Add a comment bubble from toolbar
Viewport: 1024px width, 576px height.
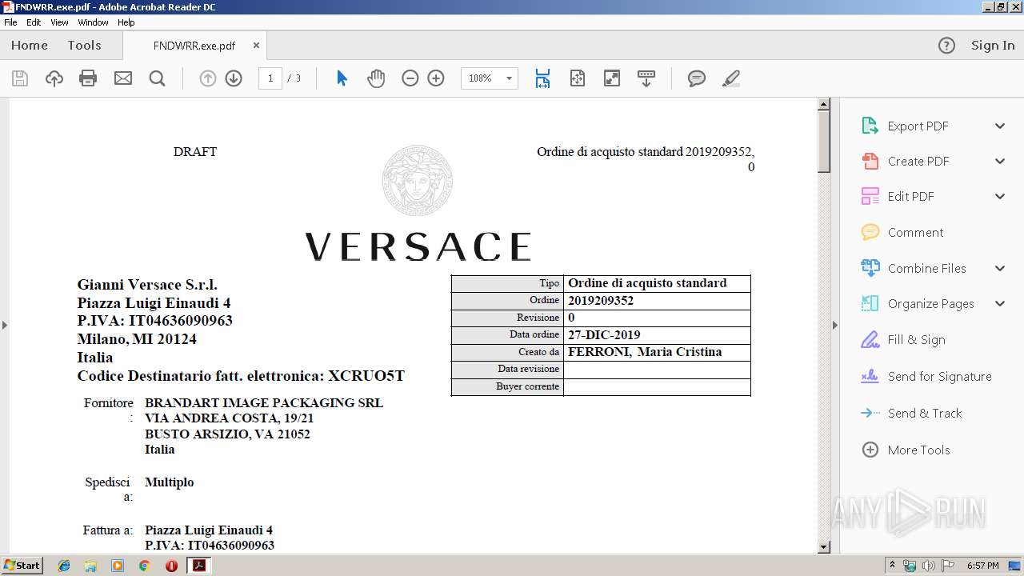(x=697, y=78)
